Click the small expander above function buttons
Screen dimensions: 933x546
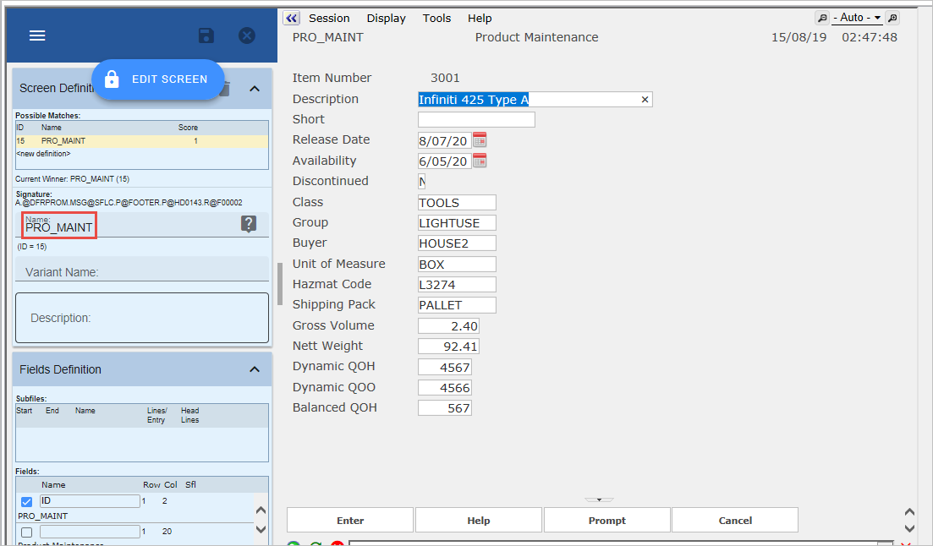[x=599, y=500]
